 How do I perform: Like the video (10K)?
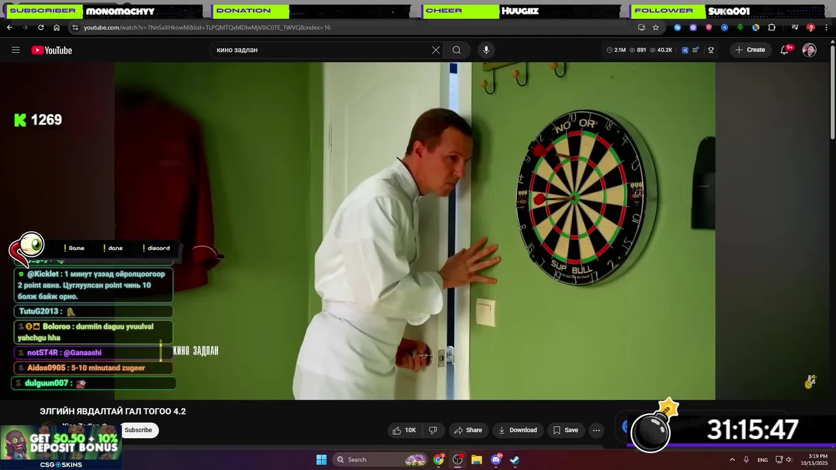point(404,430)
